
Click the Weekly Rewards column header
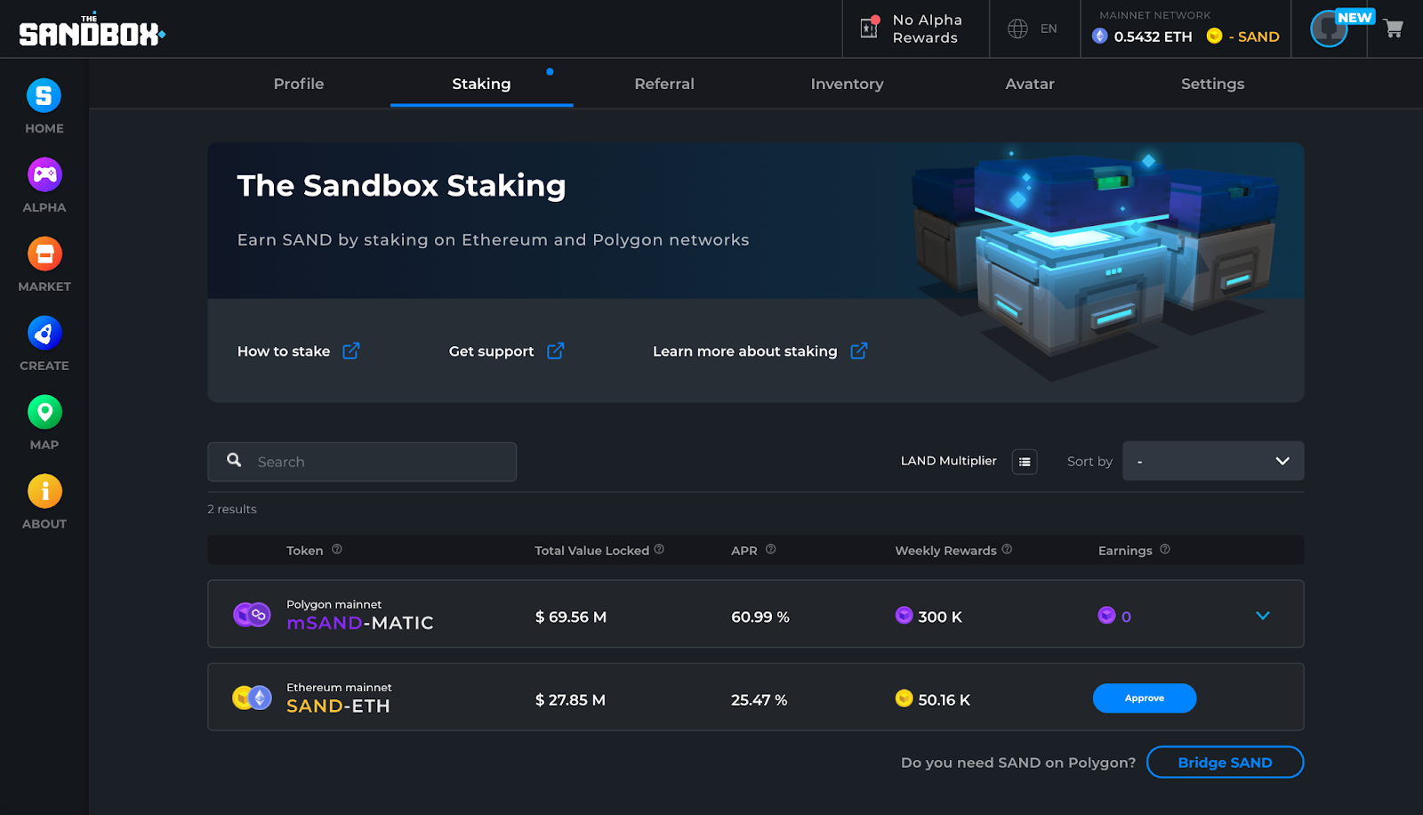point(945,551)
